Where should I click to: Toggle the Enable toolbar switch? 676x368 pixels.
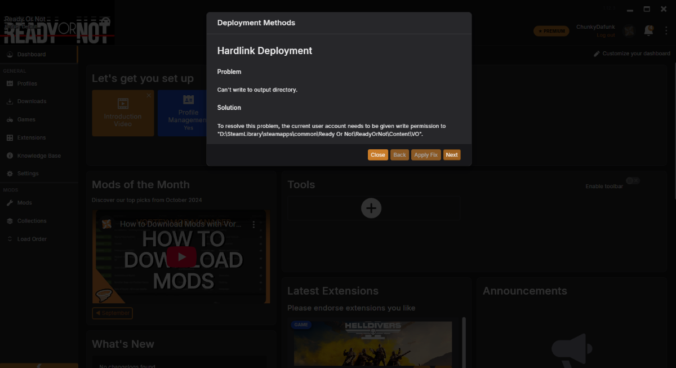click(x=633, y=181)
